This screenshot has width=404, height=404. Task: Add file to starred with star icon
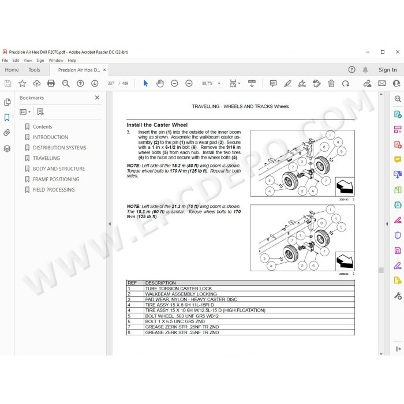tap(23, 83)
